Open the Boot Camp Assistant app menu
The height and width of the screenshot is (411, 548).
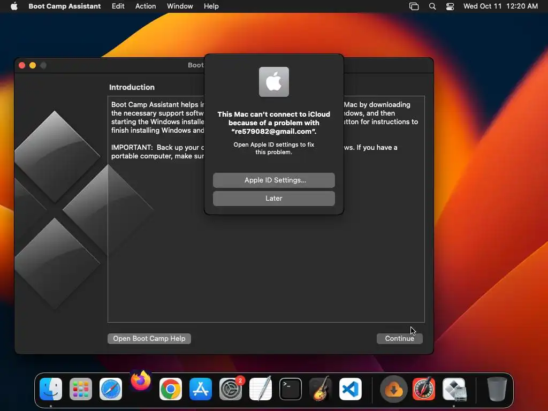point(65,6)
